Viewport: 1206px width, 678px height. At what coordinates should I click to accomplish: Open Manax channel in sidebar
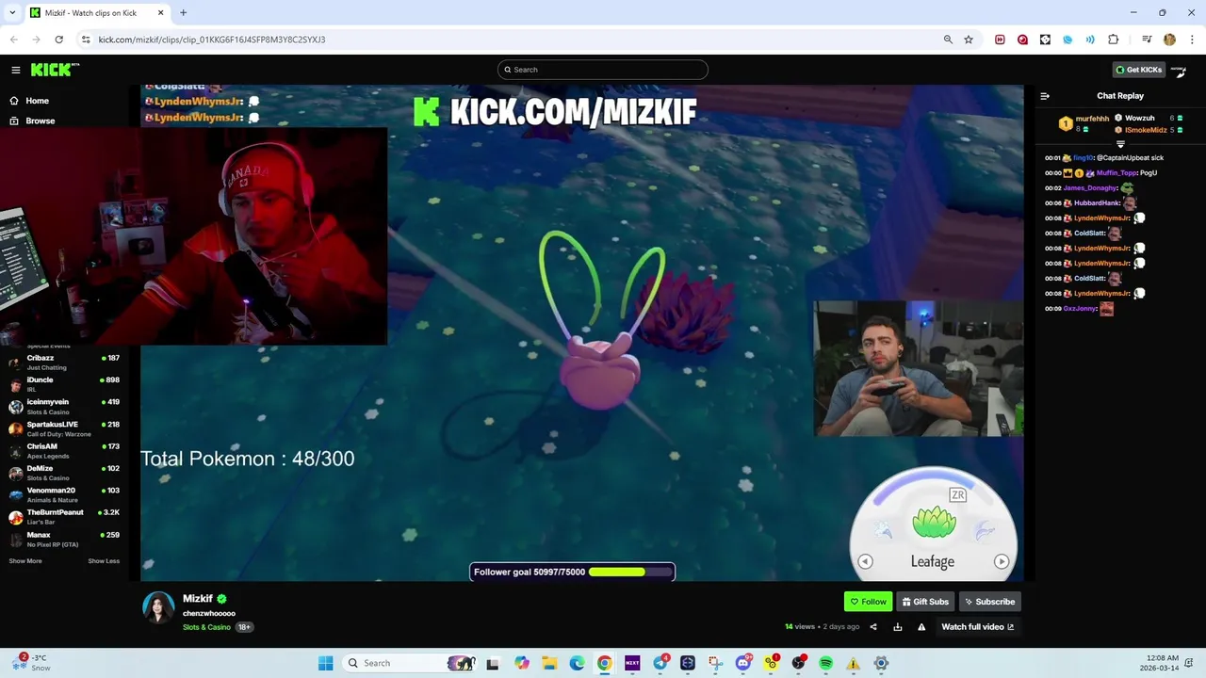point(64,539)
